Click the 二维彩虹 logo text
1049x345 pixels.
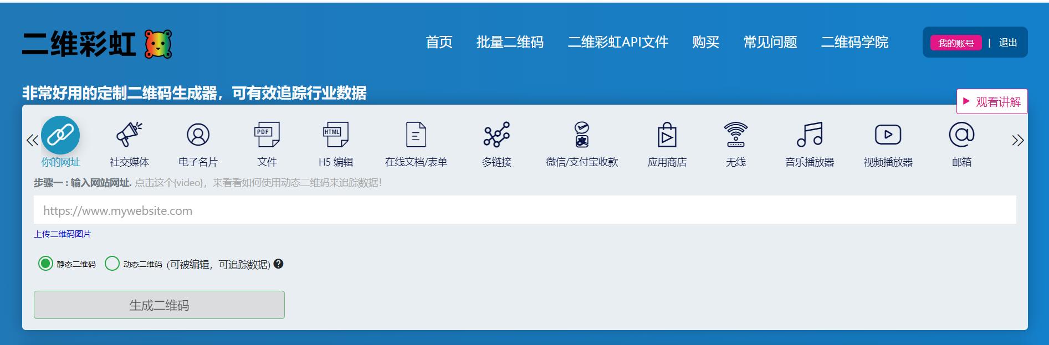[x=79, y=44]
